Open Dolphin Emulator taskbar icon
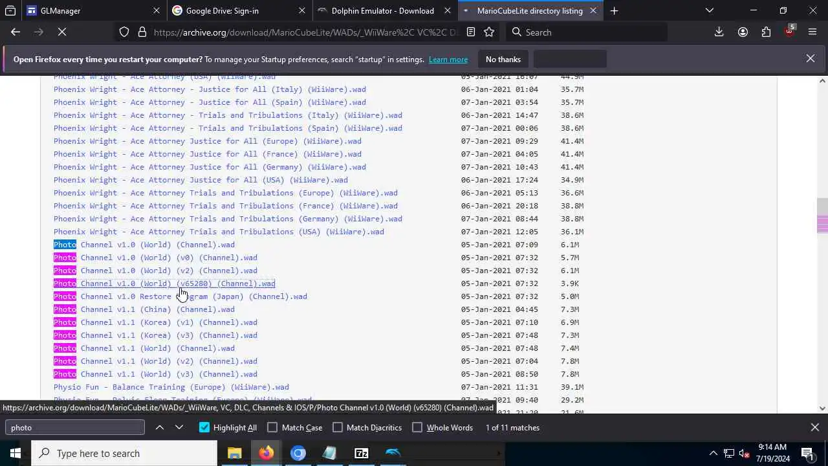This screenshot has height=466, width=828. (x=393, y=453)
